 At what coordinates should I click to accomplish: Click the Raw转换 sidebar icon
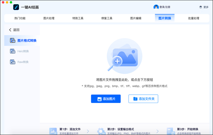[13, 62]
